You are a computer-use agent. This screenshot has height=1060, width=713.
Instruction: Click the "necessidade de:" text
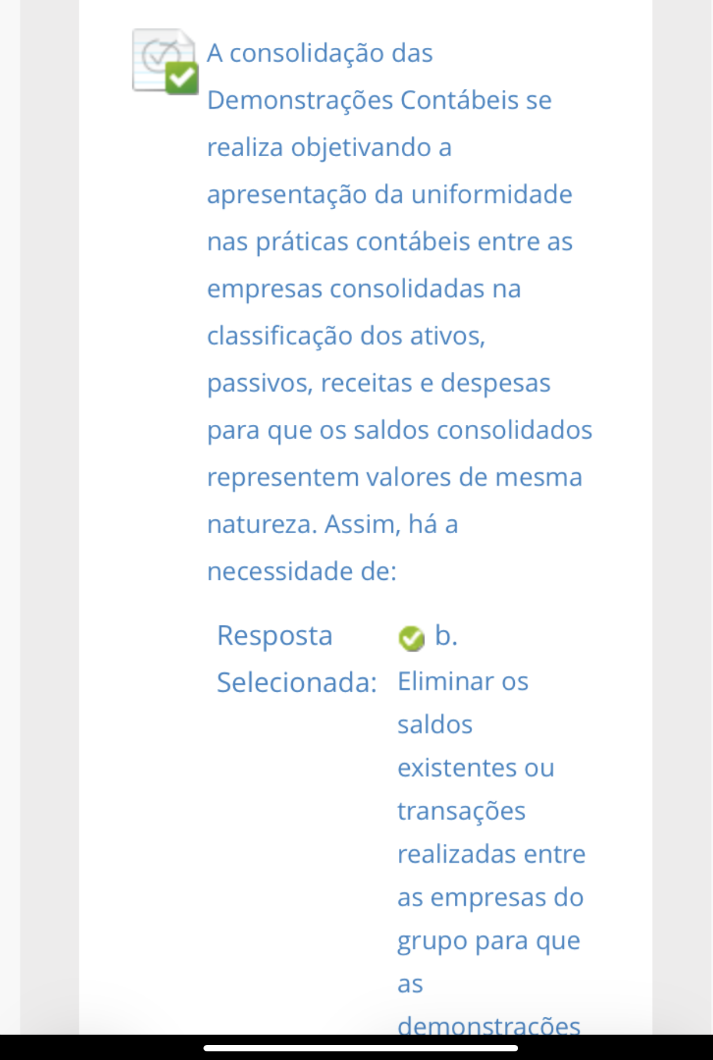(301, 572)
